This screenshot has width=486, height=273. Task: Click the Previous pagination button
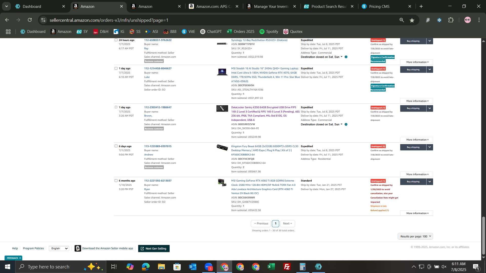261,223
